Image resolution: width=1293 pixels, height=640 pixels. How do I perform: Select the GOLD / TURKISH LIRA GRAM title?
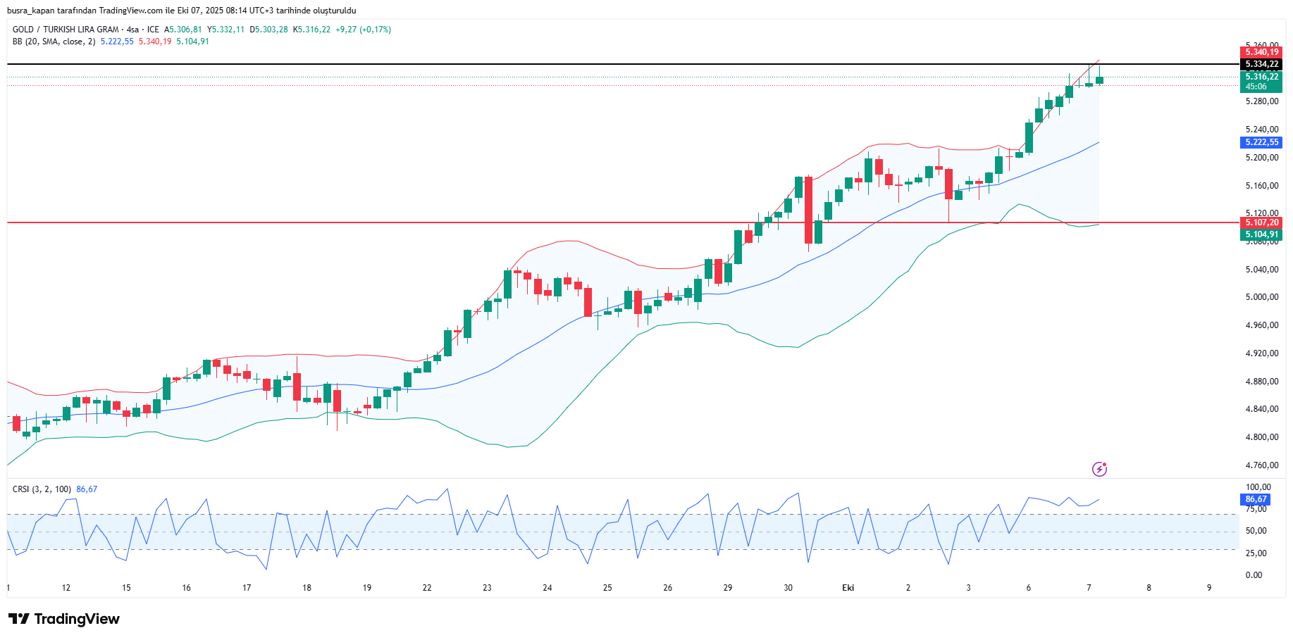coord(66,30)
